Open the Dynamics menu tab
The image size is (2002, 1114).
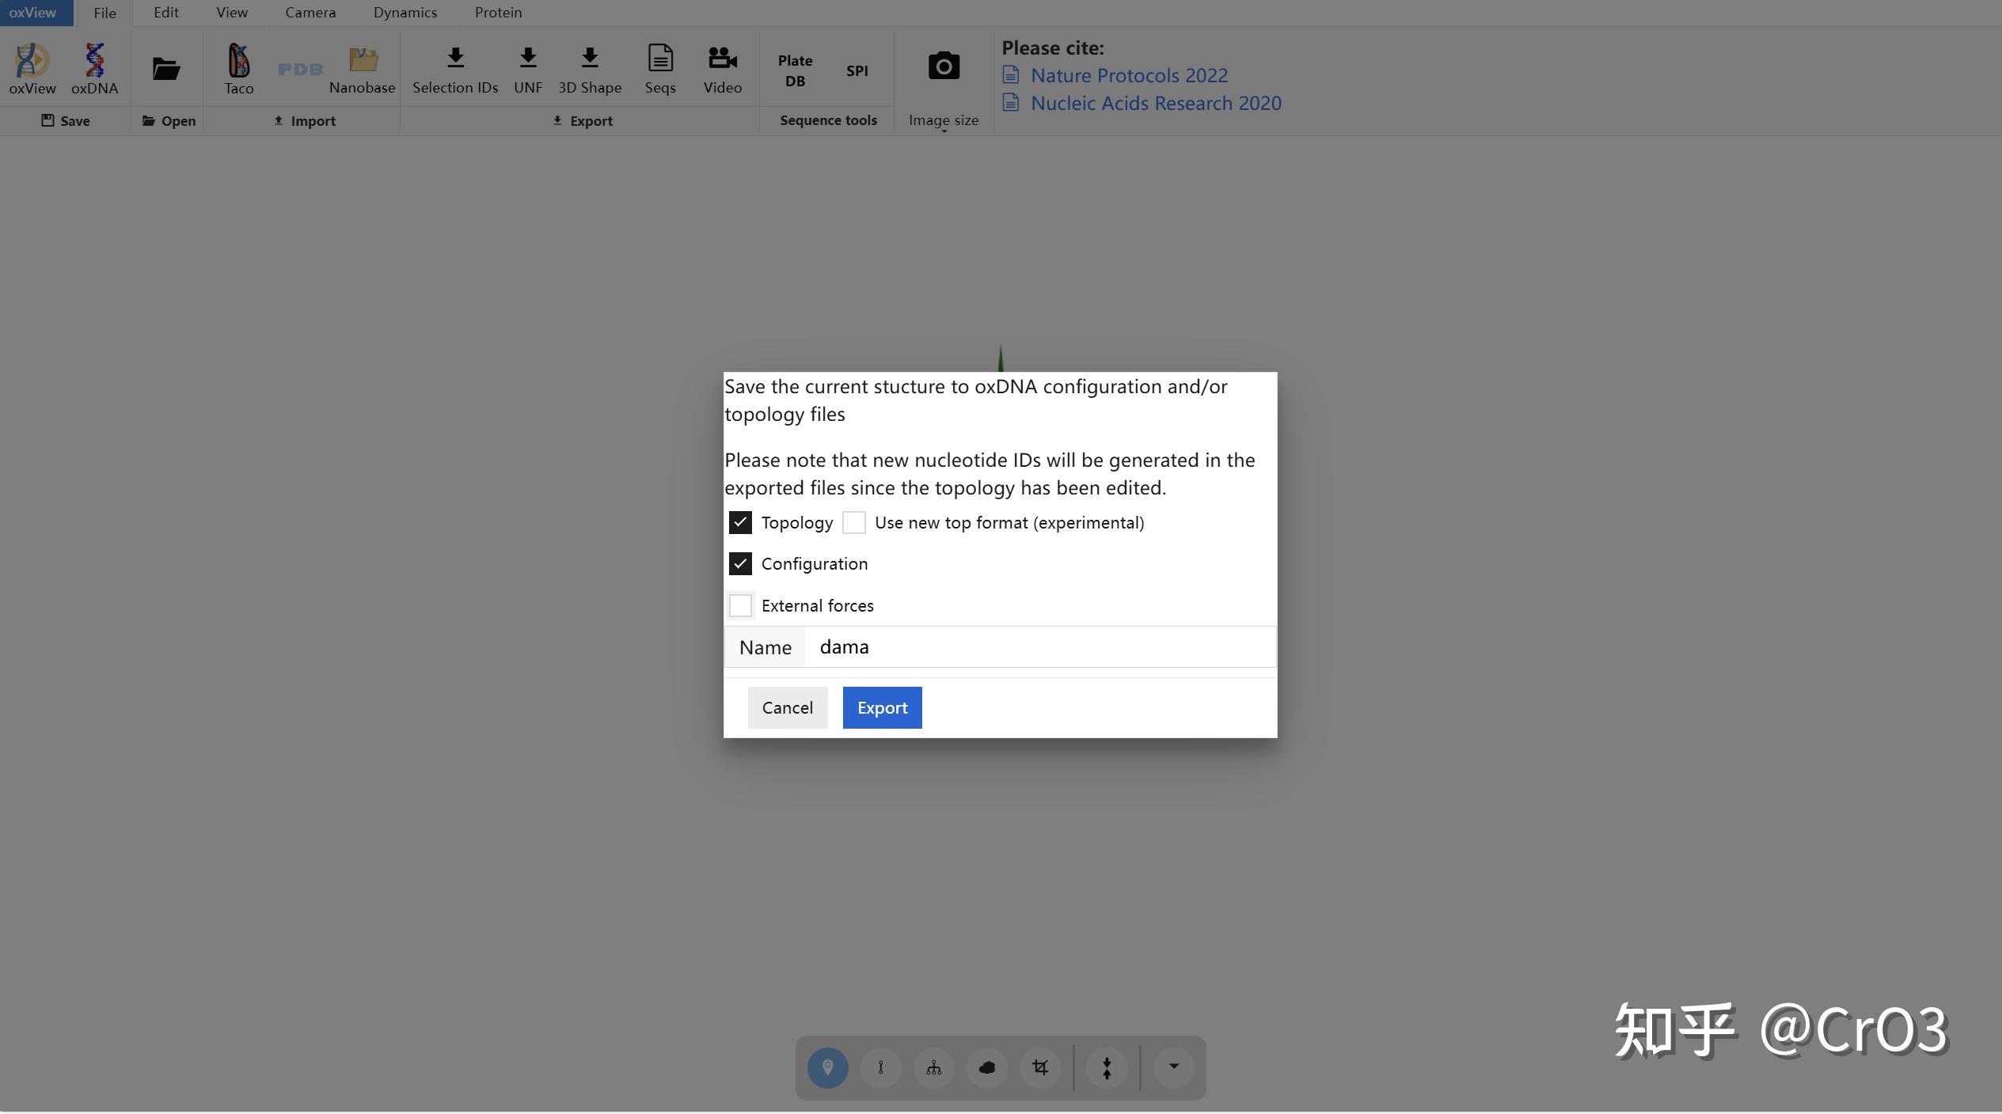coord(405,13)
